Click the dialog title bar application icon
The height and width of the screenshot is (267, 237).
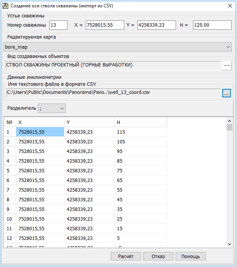click(5, 6)
